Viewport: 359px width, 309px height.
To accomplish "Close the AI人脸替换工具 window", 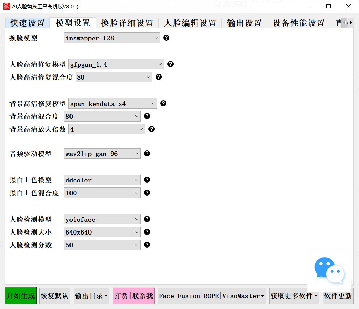I will click(348, 6).
